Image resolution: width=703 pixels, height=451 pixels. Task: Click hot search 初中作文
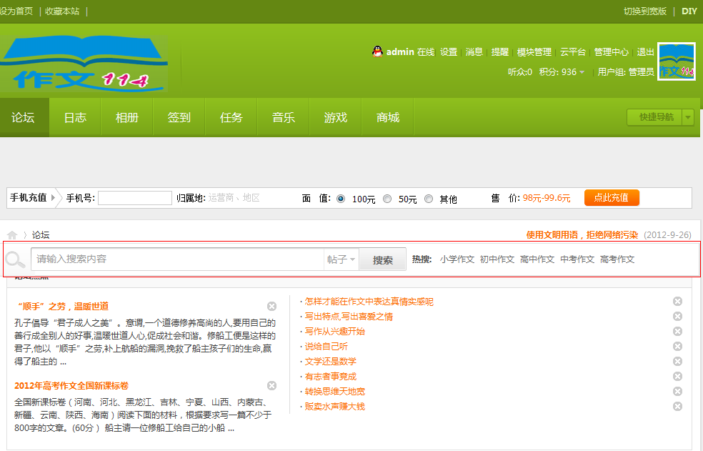497,259
